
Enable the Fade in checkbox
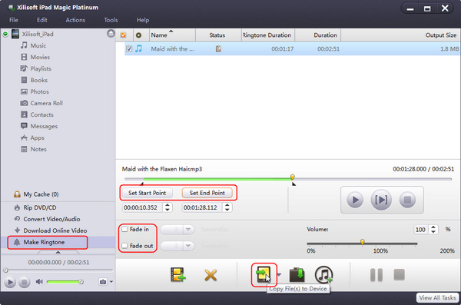pos(125,229)
